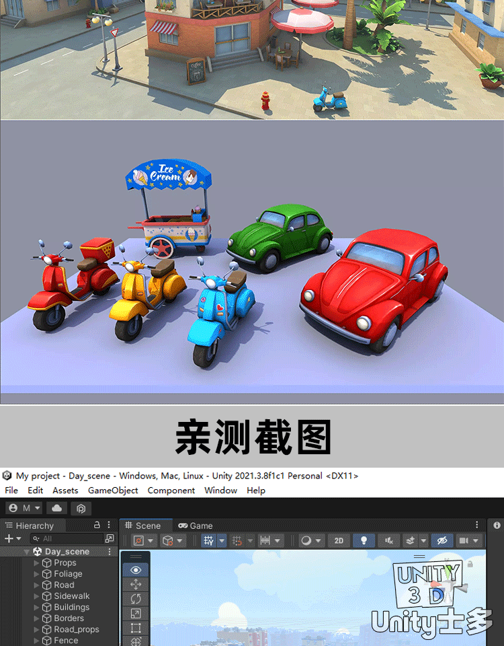Select Road_props in the Hierarchy
The width and height of the screenshot is (504, 646).
(x=76, y=630)
